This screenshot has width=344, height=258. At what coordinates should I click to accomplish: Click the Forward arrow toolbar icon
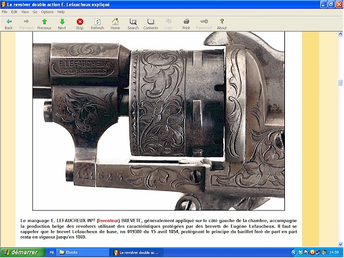pyautogui.click(x=26, y=22)
